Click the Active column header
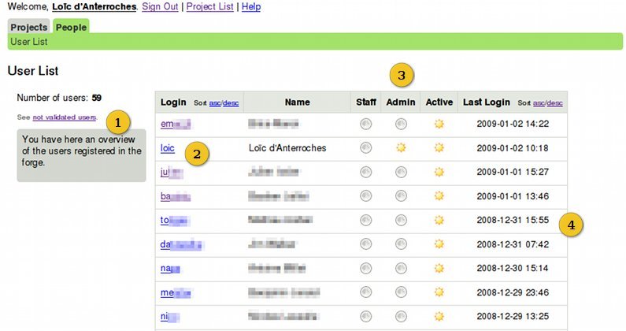 pos(439,102)
